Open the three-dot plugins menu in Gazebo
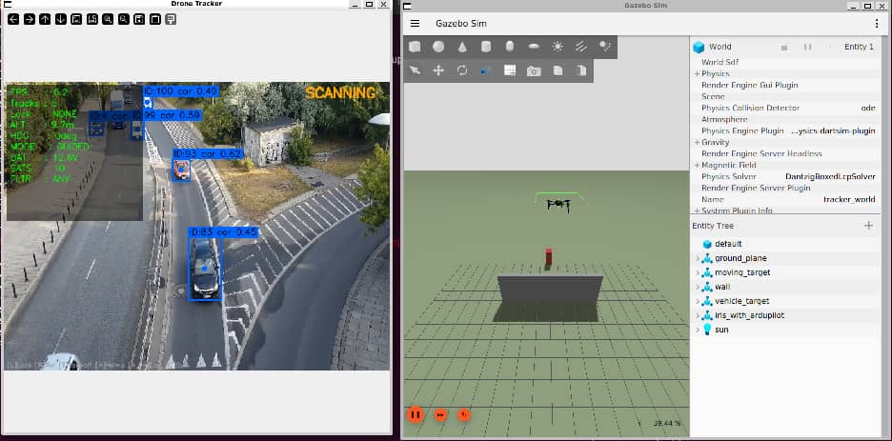Screen dimensions: 892x441 [x=877, y=23]
